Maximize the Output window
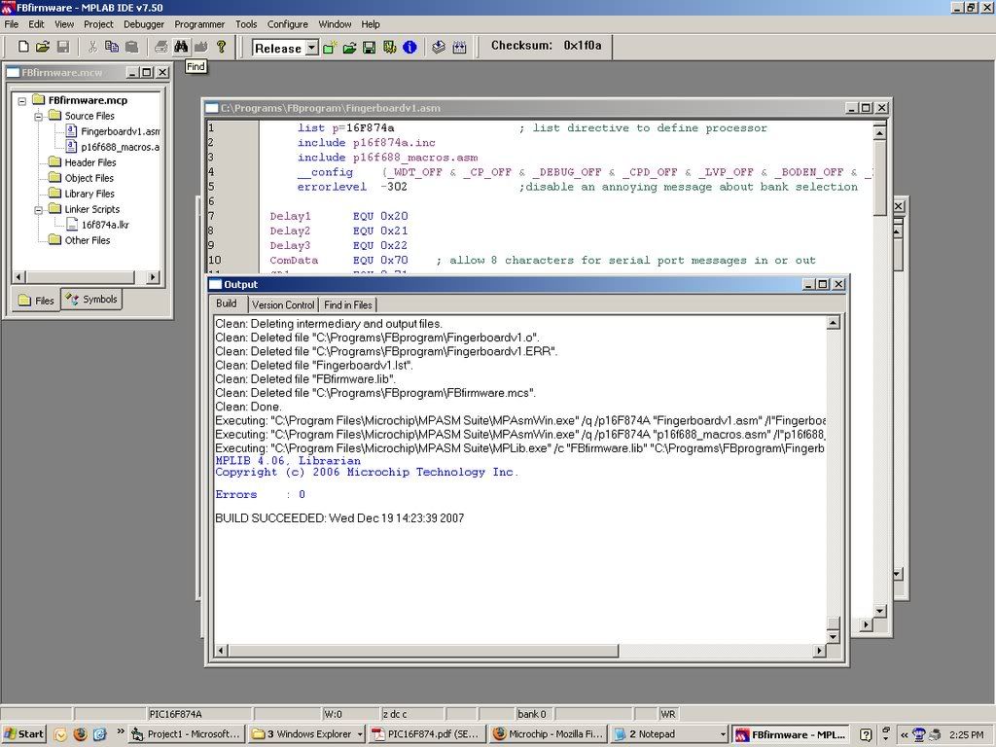 pyautogui.click(x=823, y=285)
